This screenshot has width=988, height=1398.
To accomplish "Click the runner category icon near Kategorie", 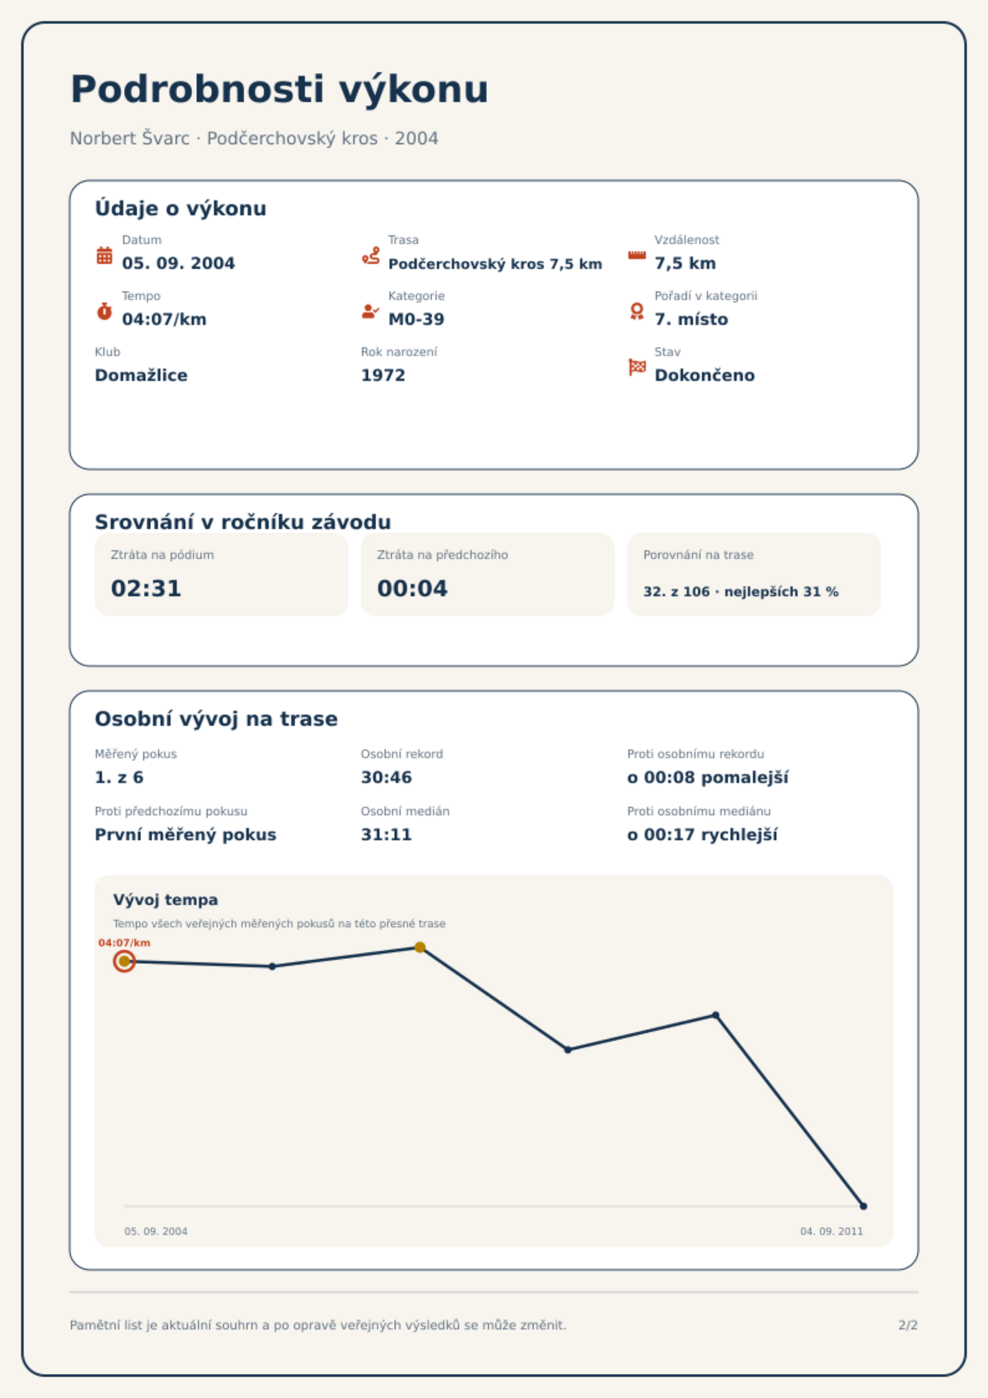I will coord(371,311).
